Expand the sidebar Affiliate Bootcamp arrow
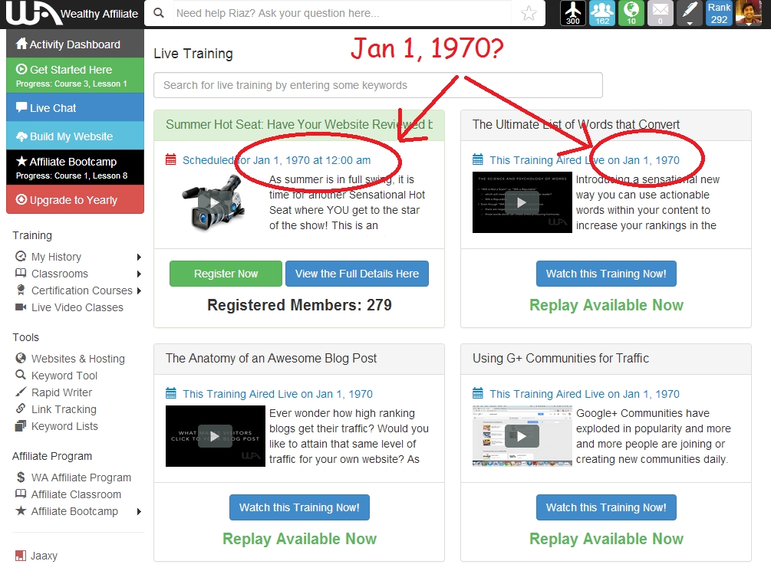This screenshot has height=571, width=771. coord(139,511)
